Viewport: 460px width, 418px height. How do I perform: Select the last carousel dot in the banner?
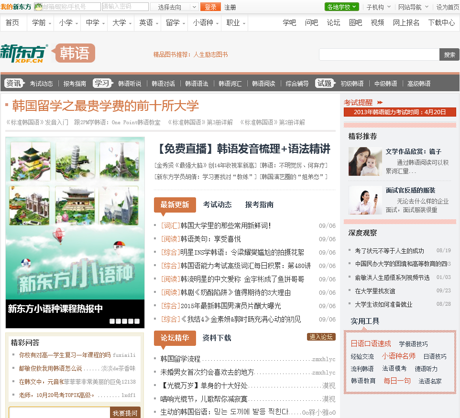tap(137, 322)
